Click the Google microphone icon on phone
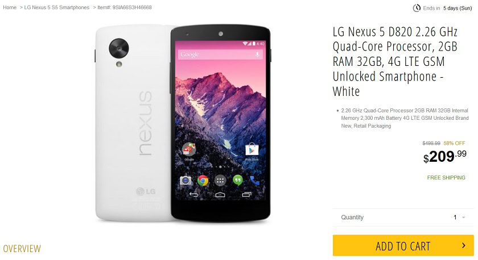478x260 pixels. pos(257,54)
